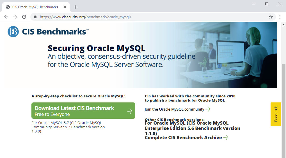Click the globe favicon on the tab
This screenshot has height=158, width=286.
tap(8, 7)
